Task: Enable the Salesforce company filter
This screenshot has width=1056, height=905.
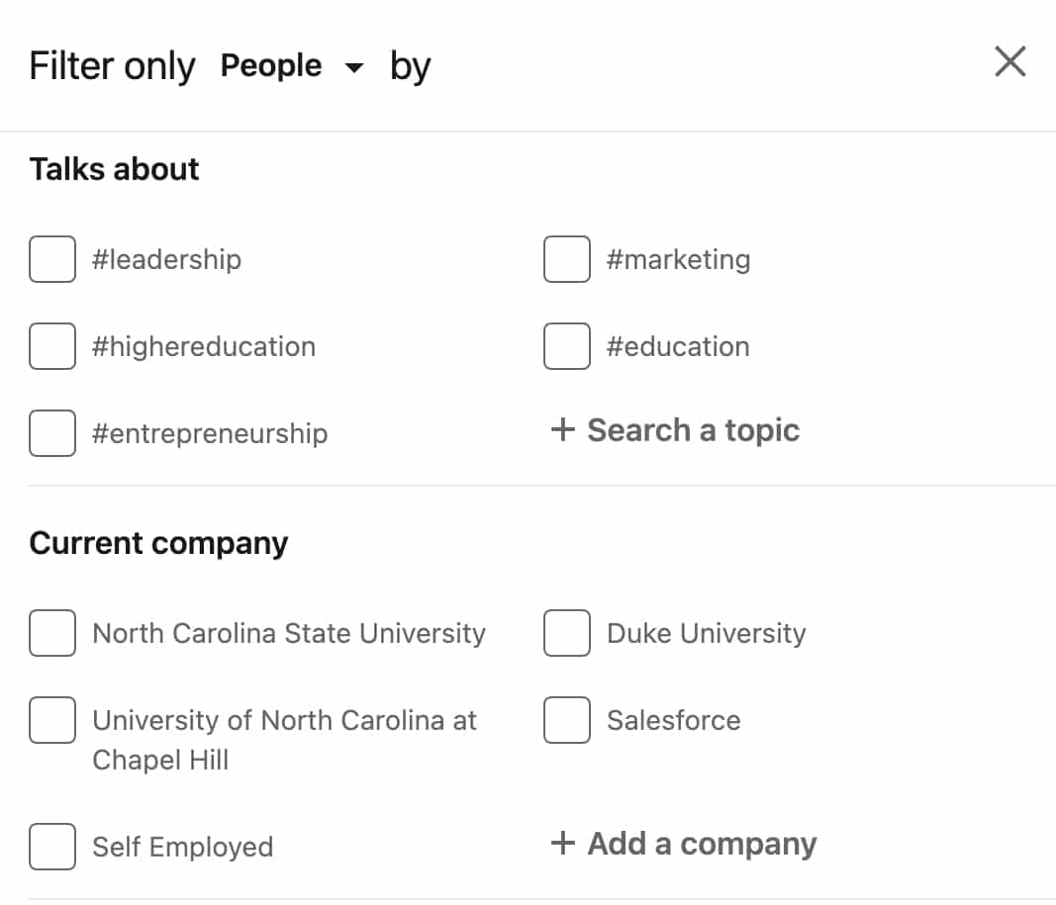Action: point(567,720)
